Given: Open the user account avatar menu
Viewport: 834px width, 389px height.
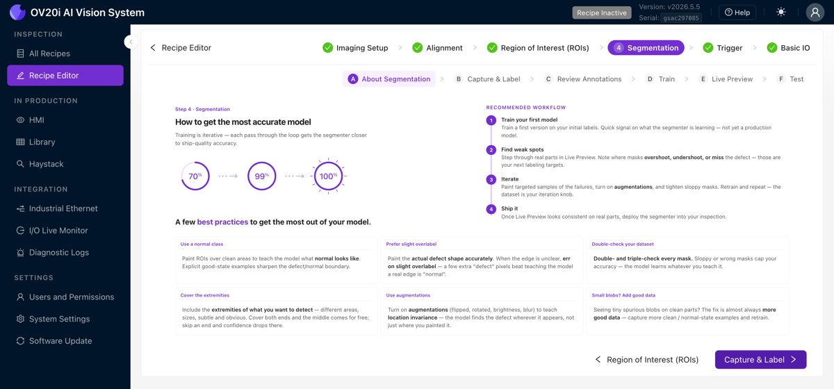Looking at the screenshot, I should pyautogui.click(x=815, y=13).
